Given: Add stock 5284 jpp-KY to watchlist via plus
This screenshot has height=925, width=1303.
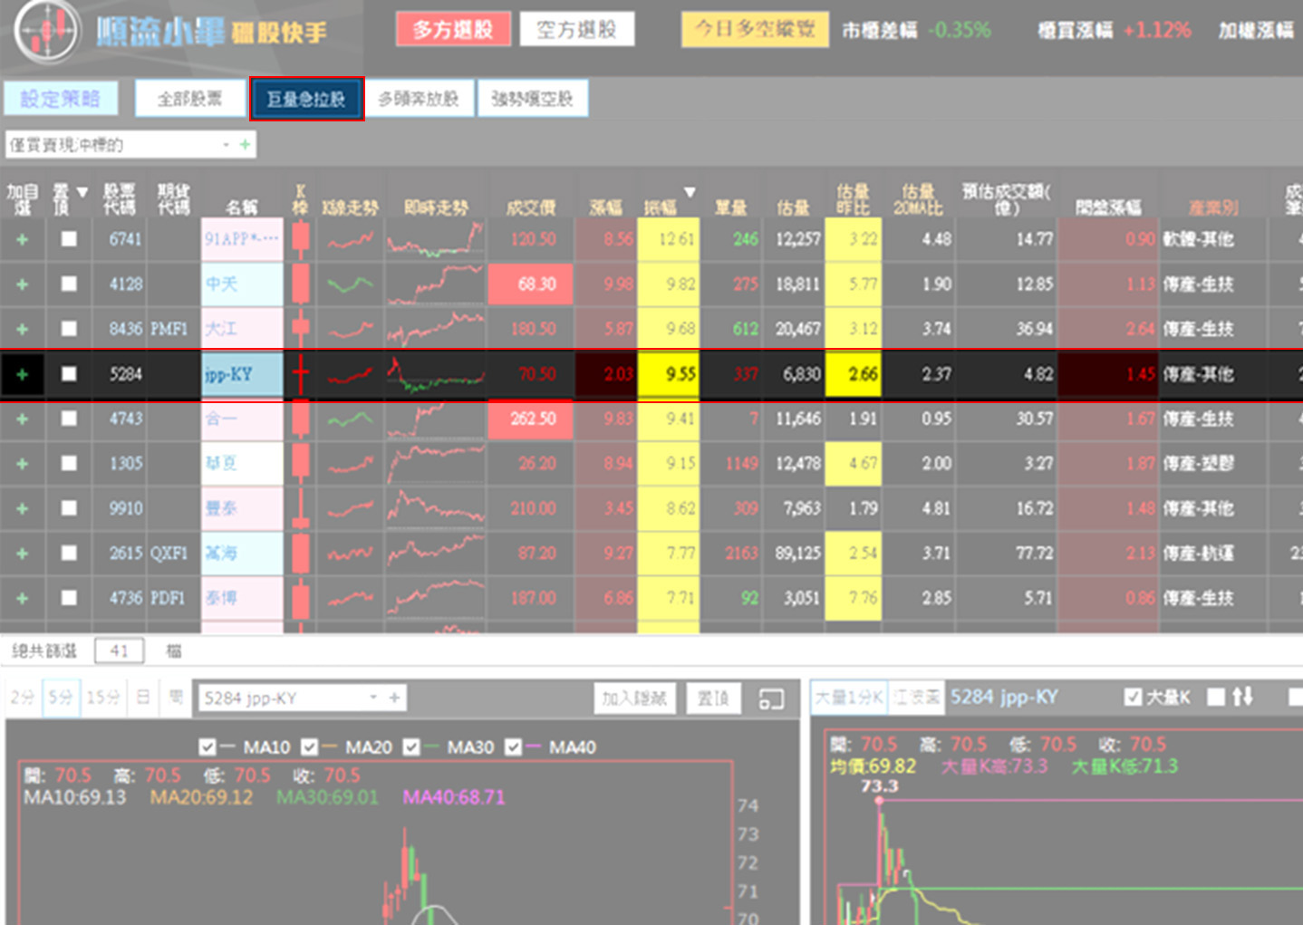Looking at the screenshot, I should (23, 374).
